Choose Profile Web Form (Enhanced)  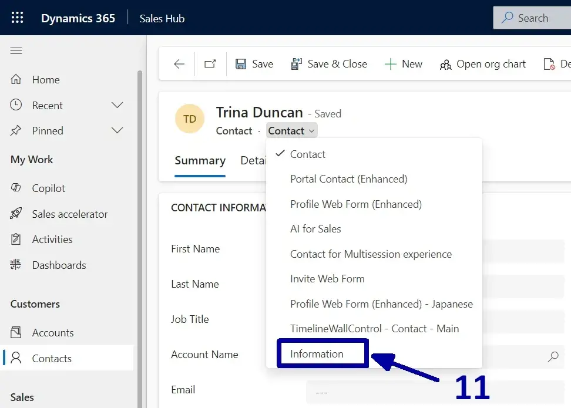coord(374,204)
